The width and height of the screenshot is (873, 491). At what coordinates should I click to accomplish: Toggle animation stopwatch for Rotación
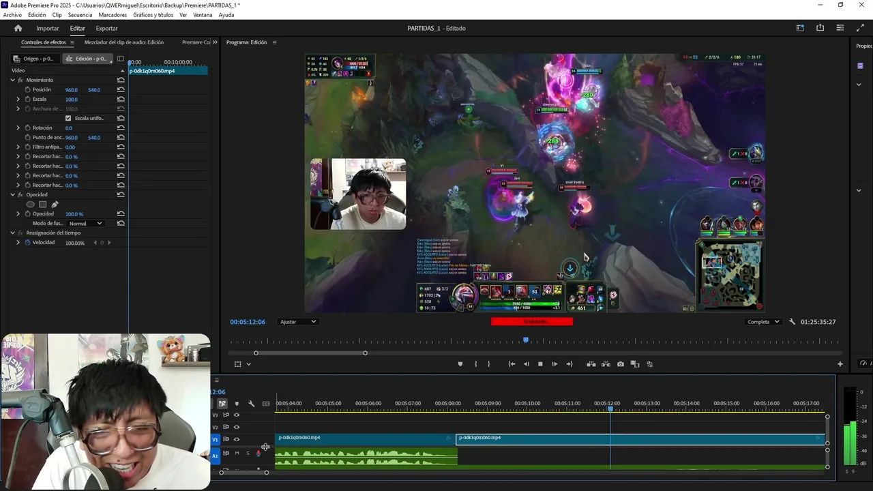click(28, 128)
